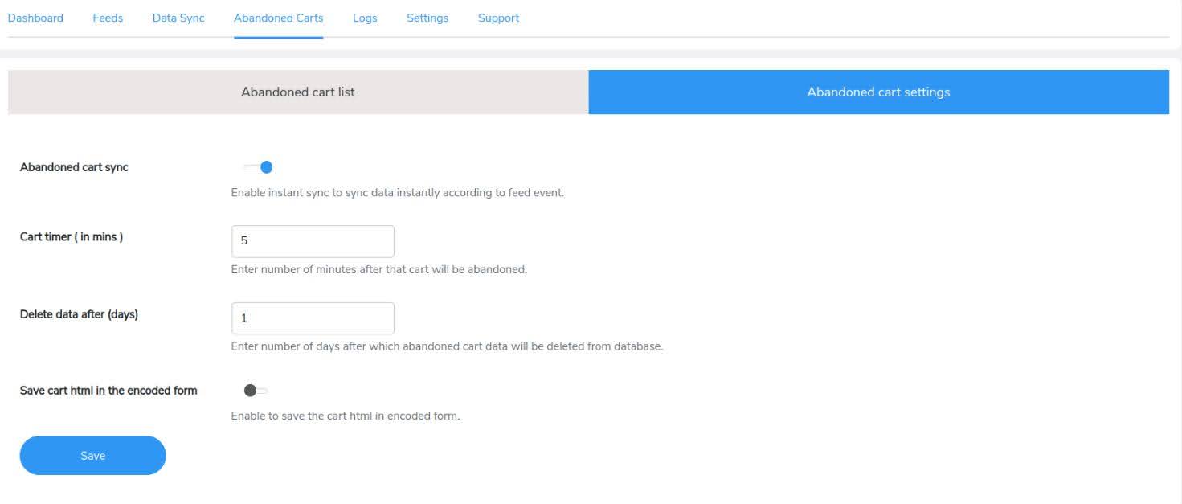Click the Cart timer ( in mins ) label
The width and height of the screenshot is (1182, 504).
[72, 237]
